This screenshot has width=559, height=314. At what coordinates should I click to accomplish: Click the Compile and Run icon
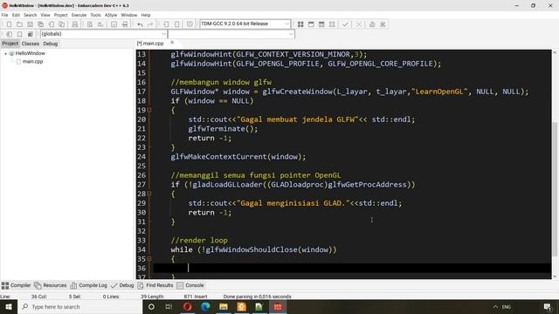(321, 24)
